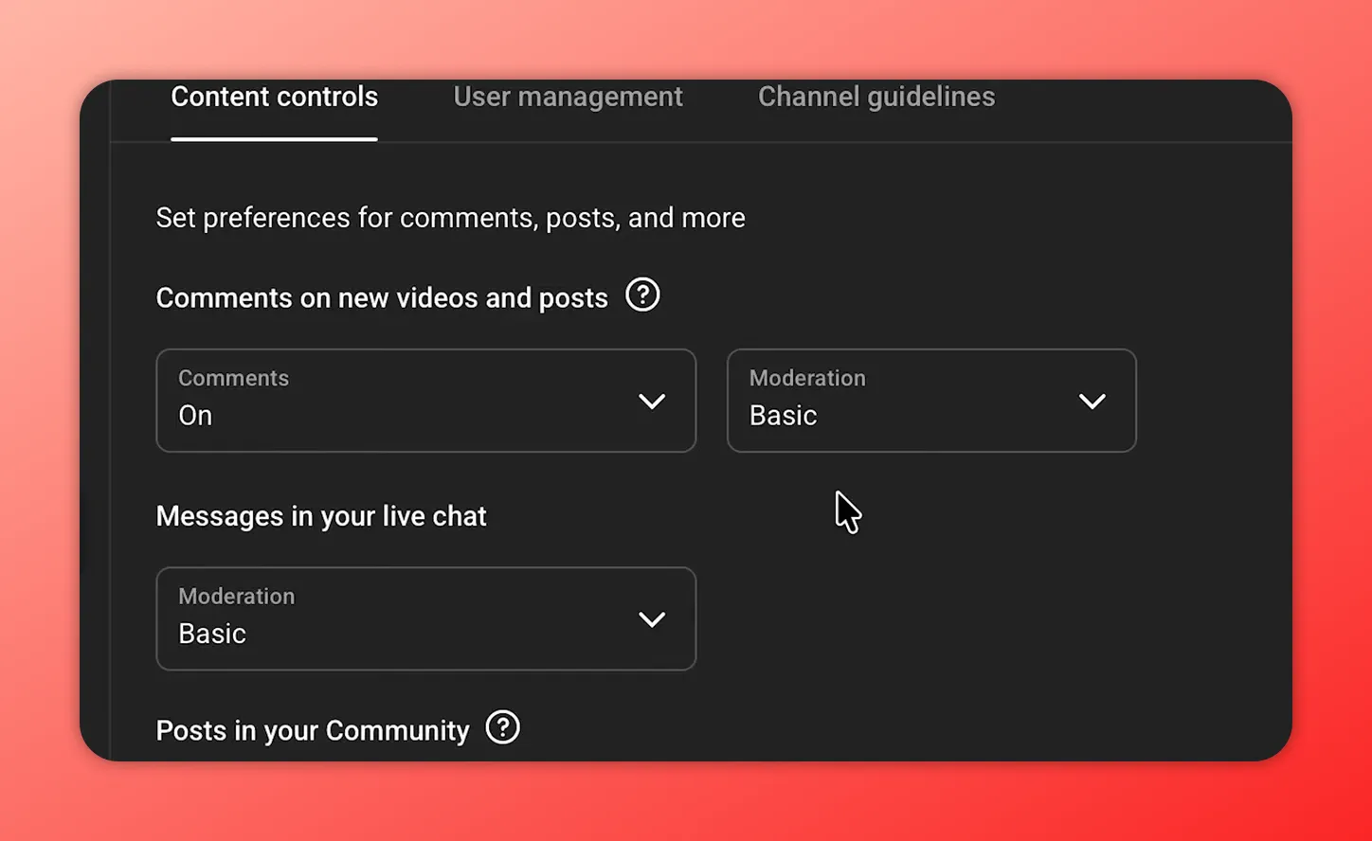Screen dimensions: 1372x841
Task: Open the Channel guidelines tab
Action: (x=876, y=97)
